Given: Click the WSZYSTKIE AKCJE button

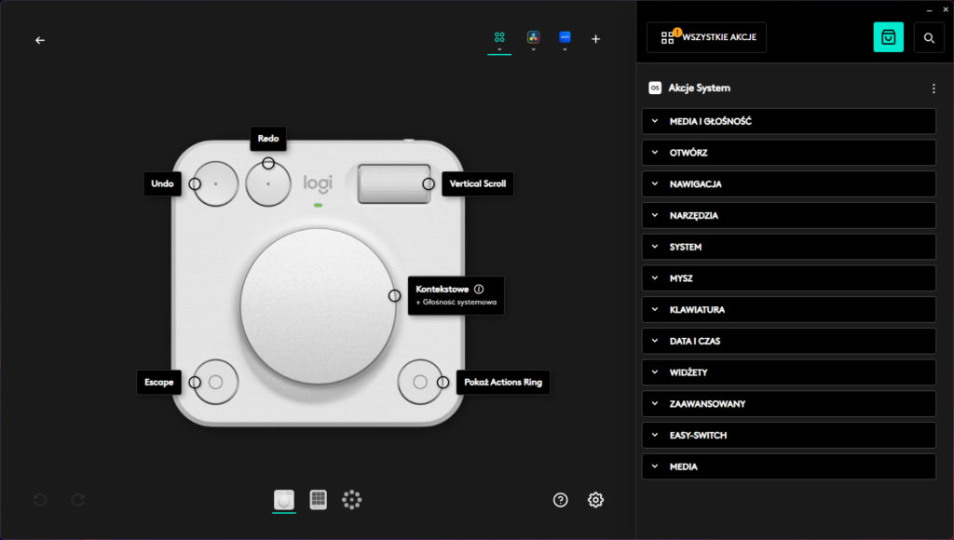Looking at the screenshot, I should point(706,37).
